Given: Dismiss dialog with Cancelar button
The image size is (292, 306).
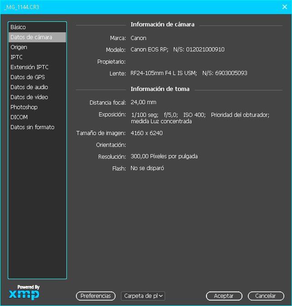Looking at the screenshot, I should (x=266, y=296).
